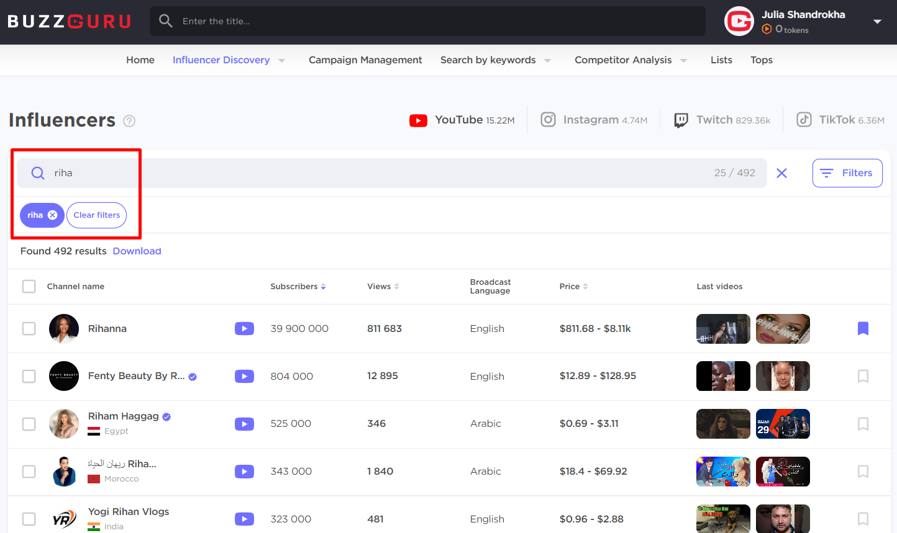
Task: Remove Rihanna's bookmark
Action: pyautogui.click(x=863, y=328)
